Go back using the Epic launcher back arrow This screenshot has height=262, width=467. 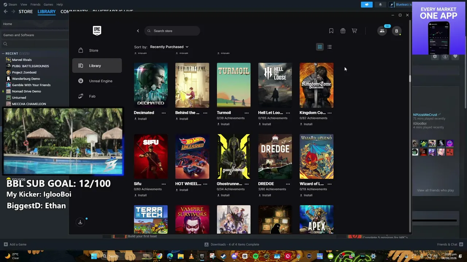click(138, 31)
